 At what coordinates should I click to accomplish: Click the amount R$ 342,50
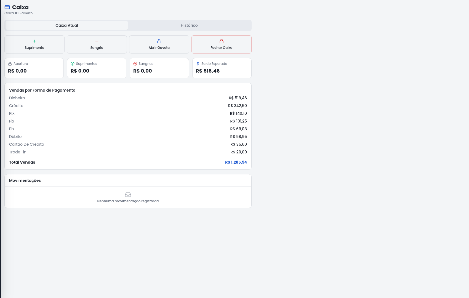[238, 106]
